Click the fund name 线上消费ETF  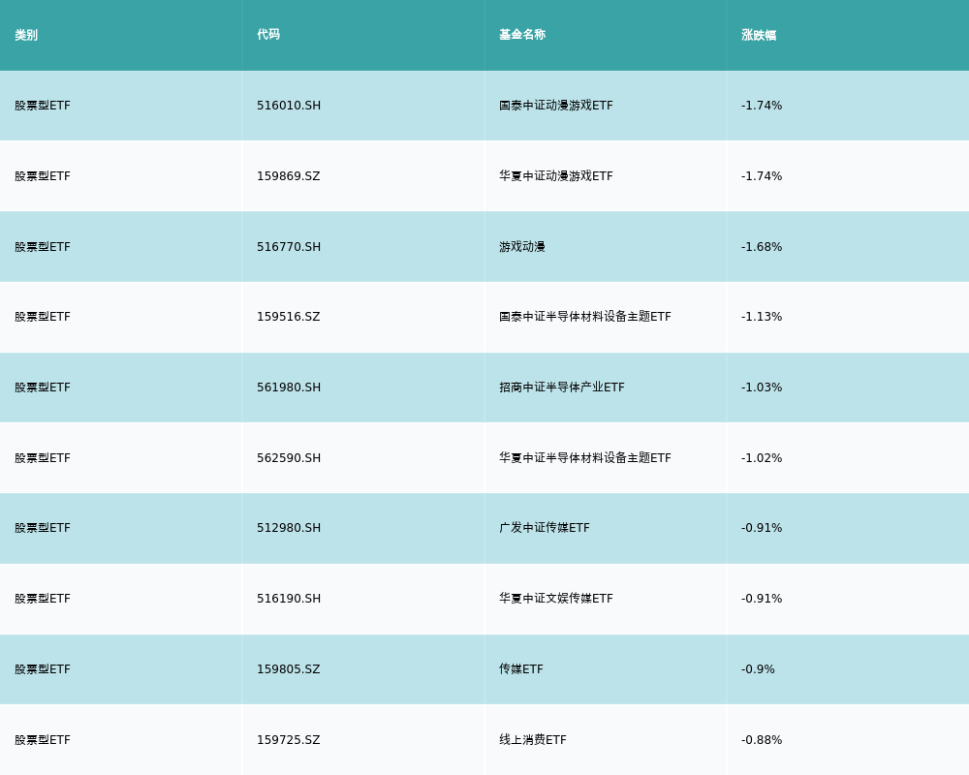533,740
